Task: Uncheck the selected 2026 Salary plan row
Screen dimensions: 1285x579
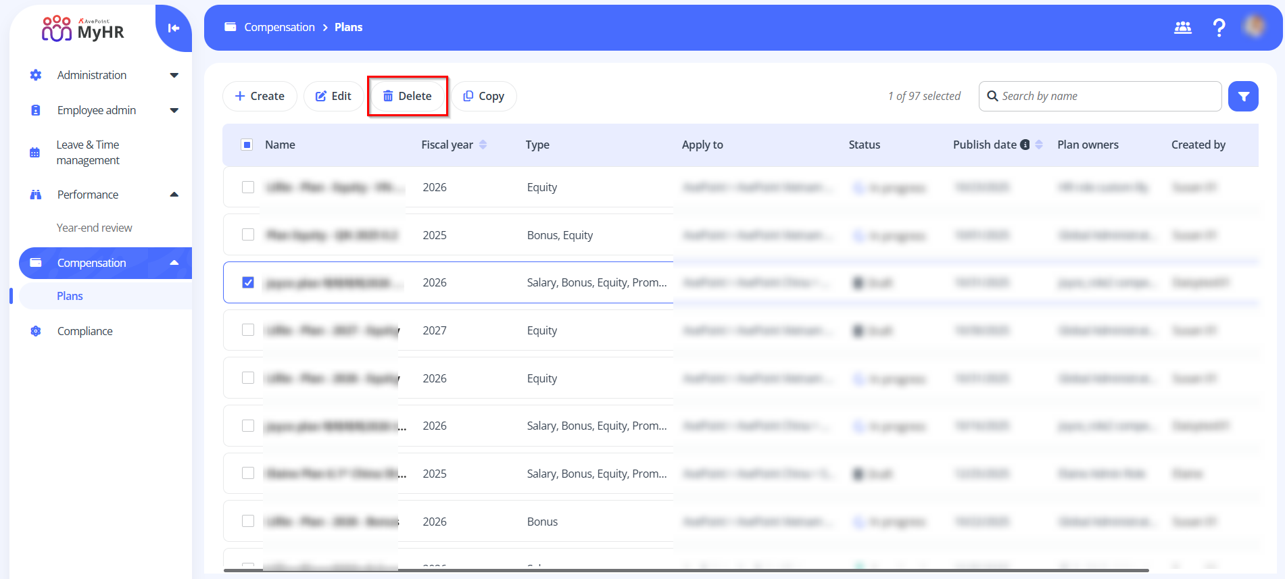Action: [x=248, y=282]
